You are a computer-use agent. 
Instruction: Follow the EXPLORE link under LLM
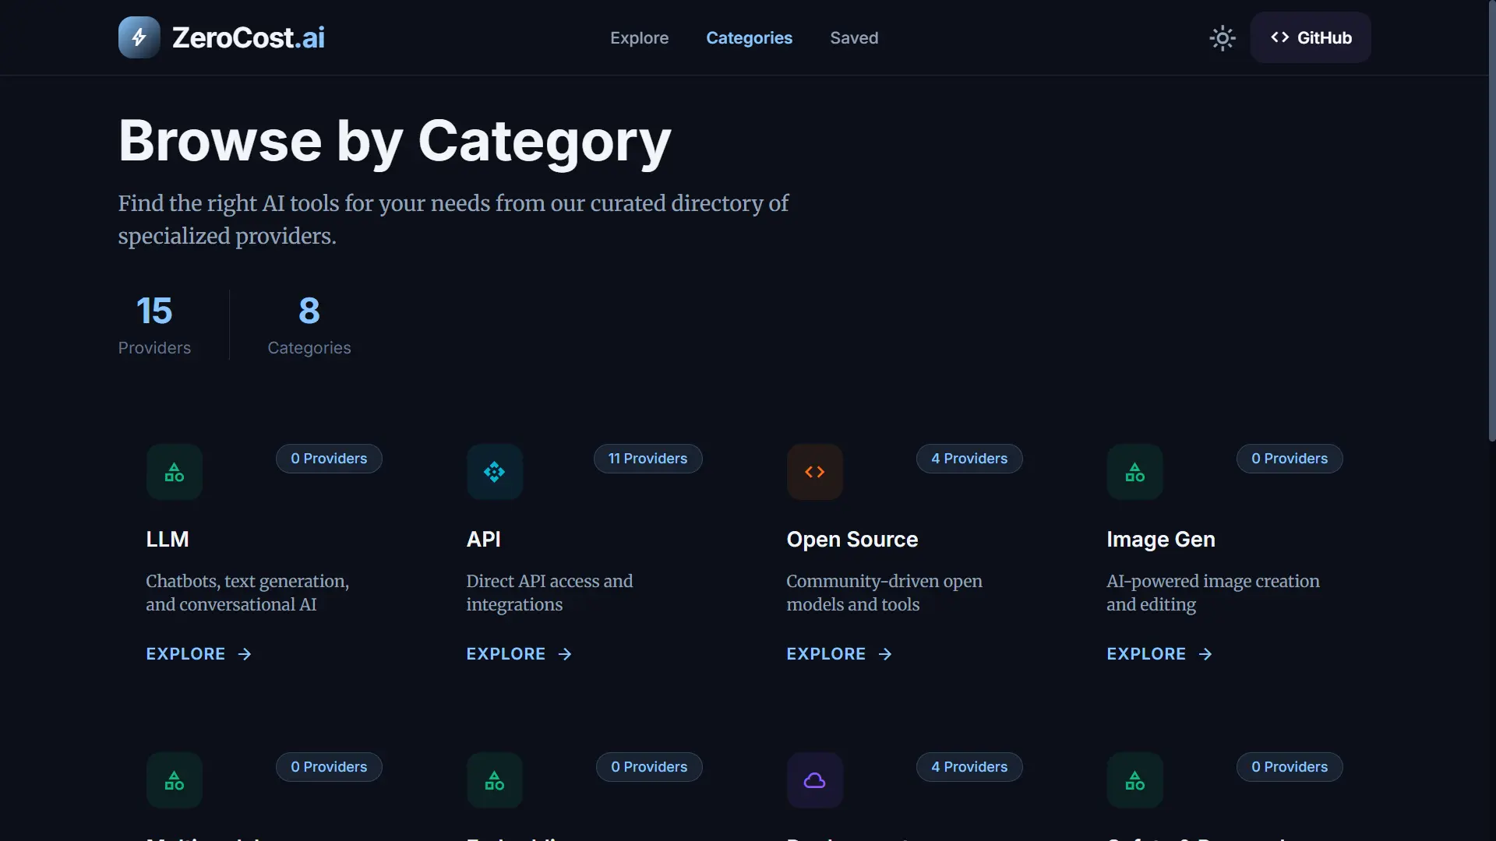coord(199,654)
